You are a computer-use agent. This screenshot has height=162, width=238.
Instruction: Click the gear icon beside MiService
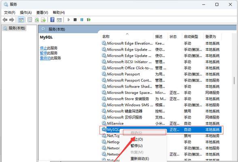point(104,123)
